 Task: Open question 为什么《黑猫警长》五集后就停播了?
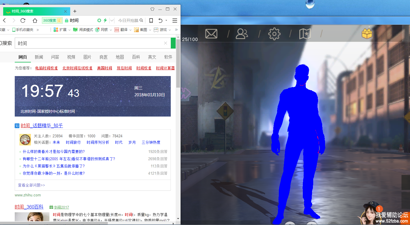(x=54, y=166)
